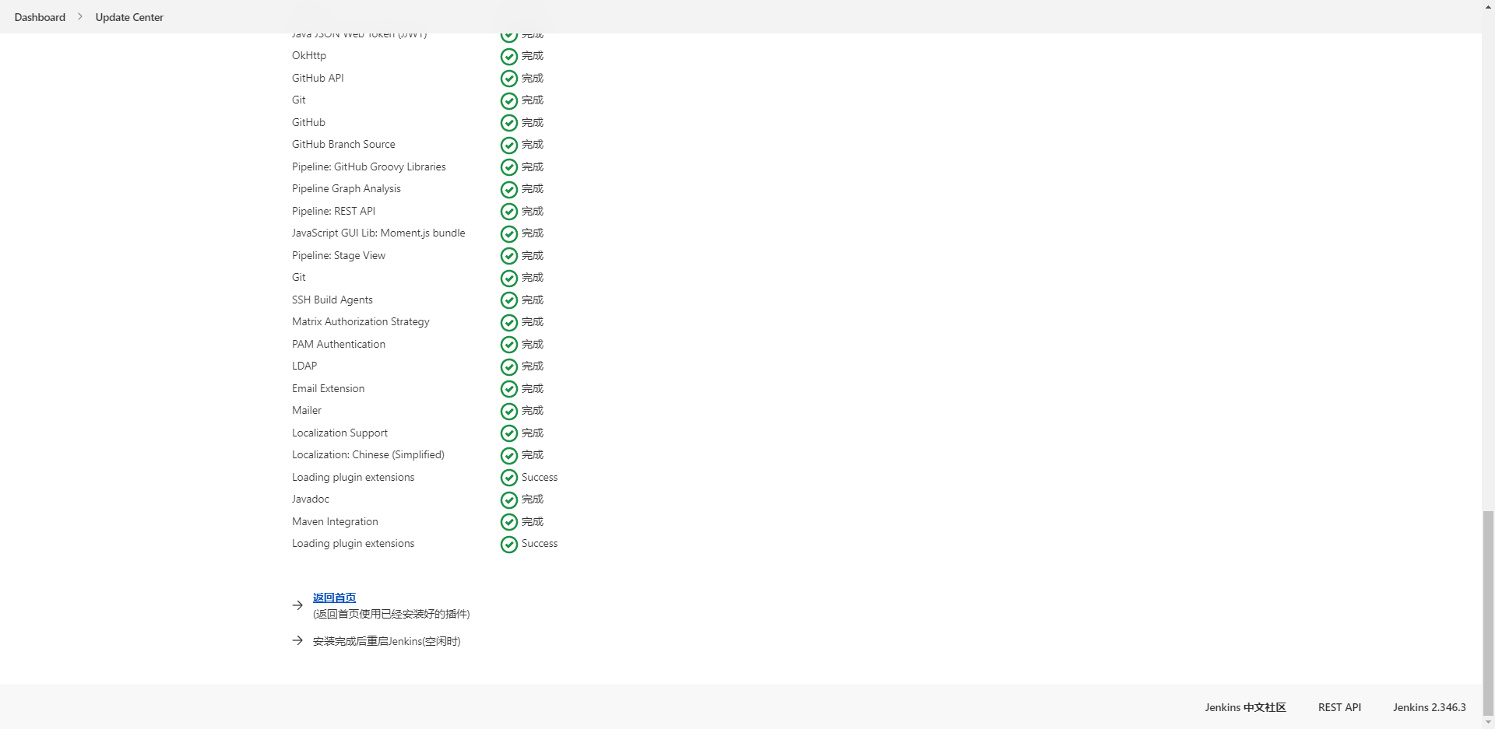Click the check icon in the GitHub Branch Source row

tap(509, 145)
